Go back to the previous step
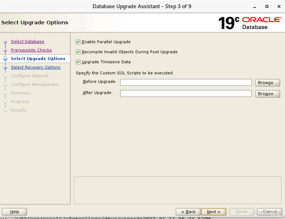The image size is (285, 219). [x=188, y=212]
